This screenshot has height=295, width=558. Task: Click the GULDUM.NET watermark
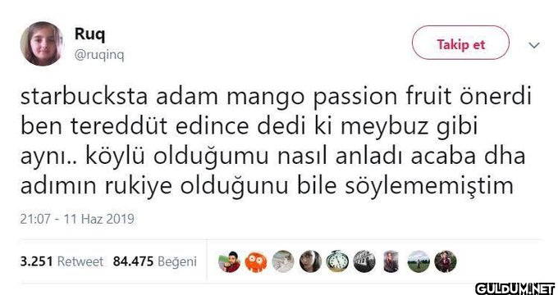point(515,288)
